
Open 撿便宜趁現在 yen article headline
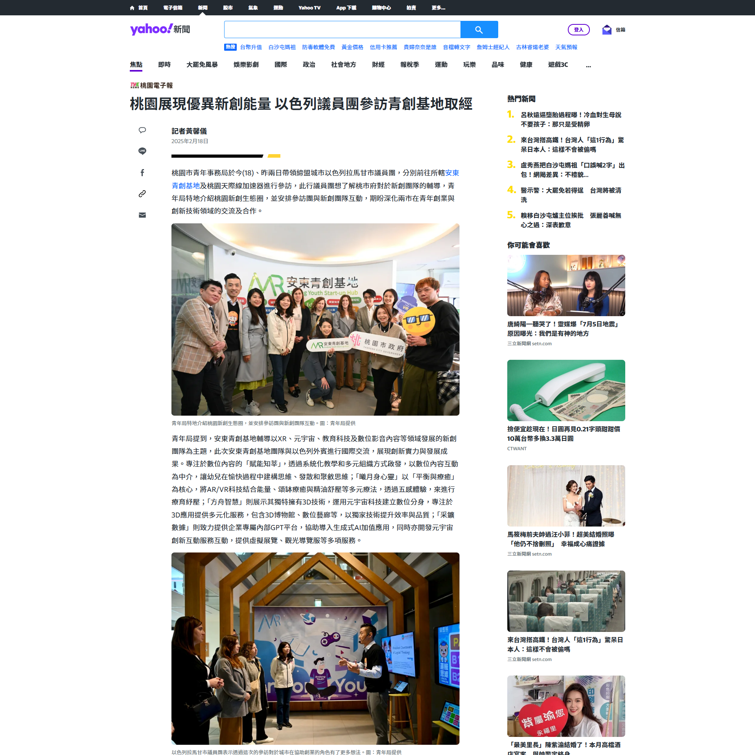(563, 434)
